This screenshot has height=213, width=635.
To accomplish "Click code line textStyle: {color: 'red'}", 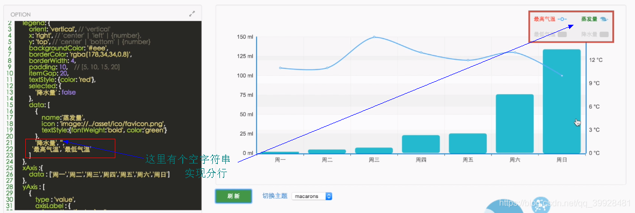I will [63, 80].
